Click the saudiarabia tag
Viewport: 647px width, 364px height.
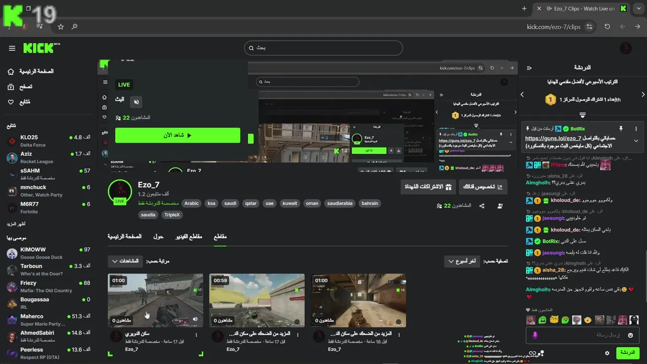[x=340, y=203]
